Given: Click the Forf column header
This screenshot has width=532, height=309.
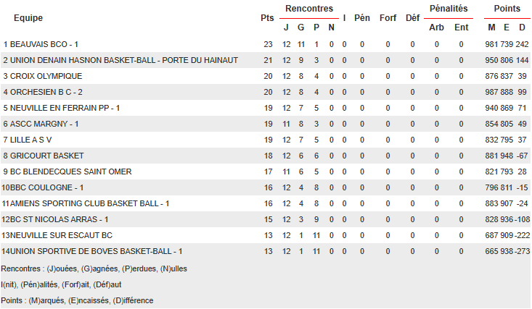Looking at the screenshot, I should click(x=388, y=17).
